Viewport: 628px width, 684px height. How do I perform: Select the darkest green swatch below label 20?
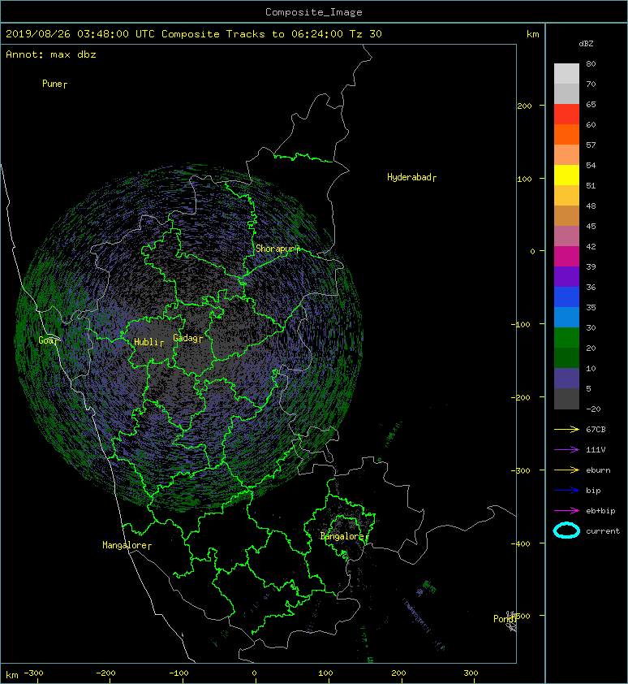pos(566,357)
